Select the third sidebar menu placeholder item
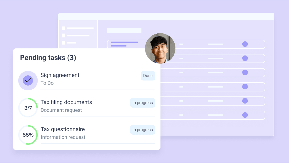This screenshot has height=163, width=289. coord(69,43)
